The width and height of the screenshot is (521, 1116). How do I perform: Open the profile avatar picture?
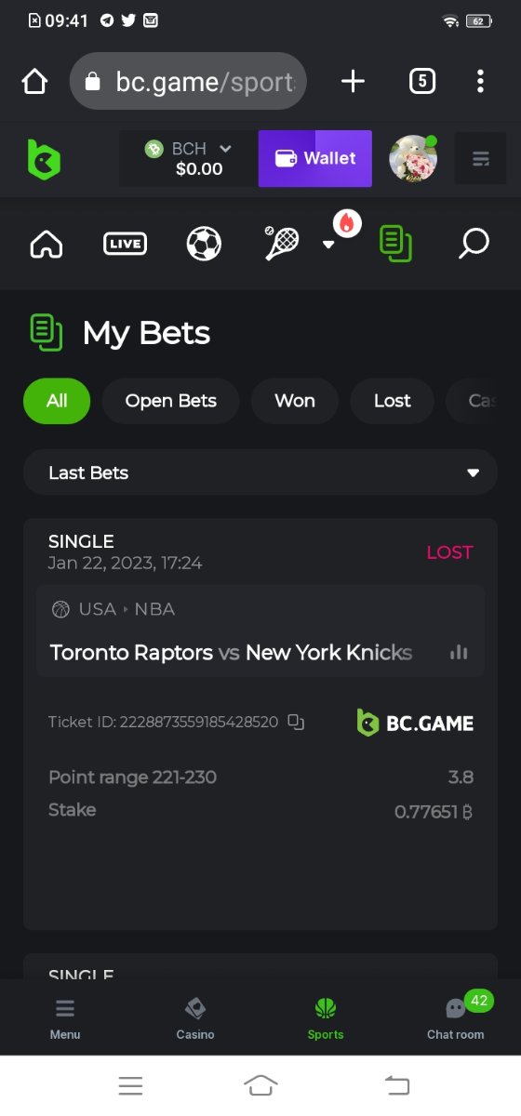tap(413, 159)
